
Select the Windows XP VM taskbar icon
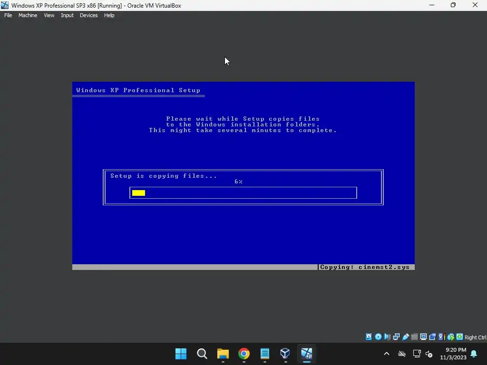307,354
